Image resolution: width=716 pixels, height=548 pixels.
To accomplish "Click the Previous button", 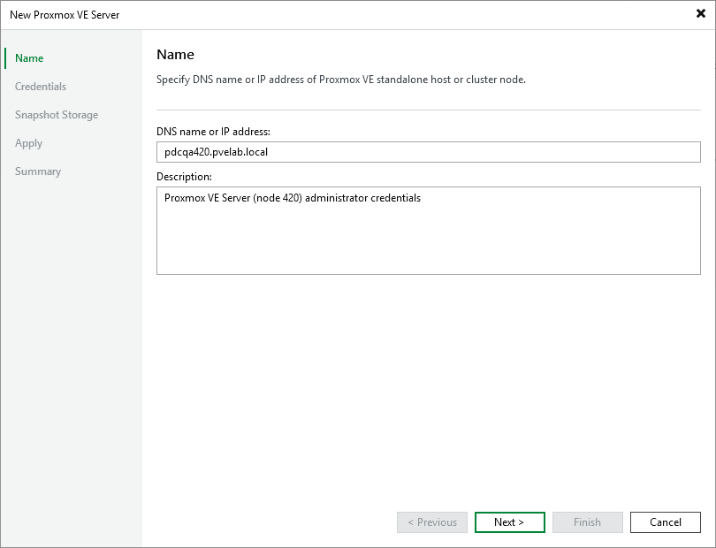I will (431, 521).
